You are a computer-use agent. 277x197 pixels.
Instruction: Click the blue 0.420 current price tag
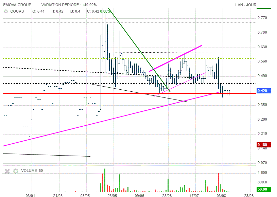264,91
